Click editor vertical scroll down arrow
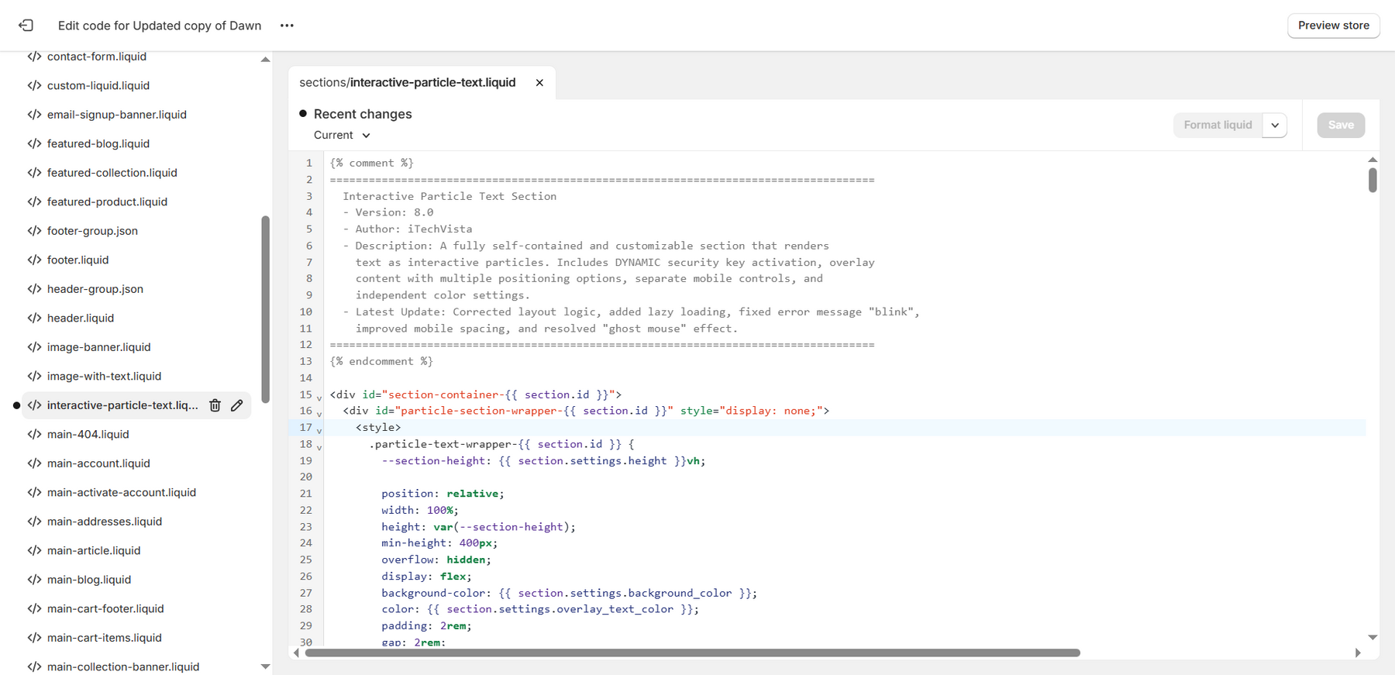Viewport: 1395px width, 675px height. coord(1373,637)
